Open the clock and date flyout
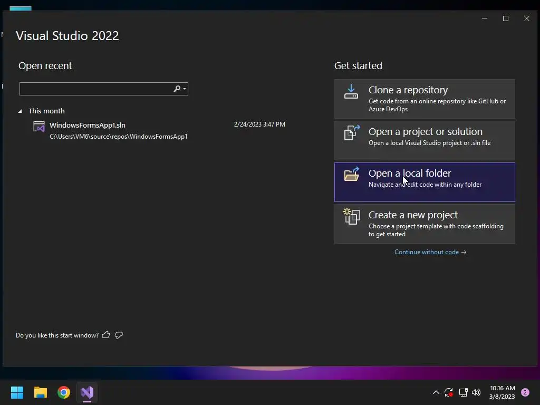The image size is (540, 405). pyautogui.click(x=502, y=392)
